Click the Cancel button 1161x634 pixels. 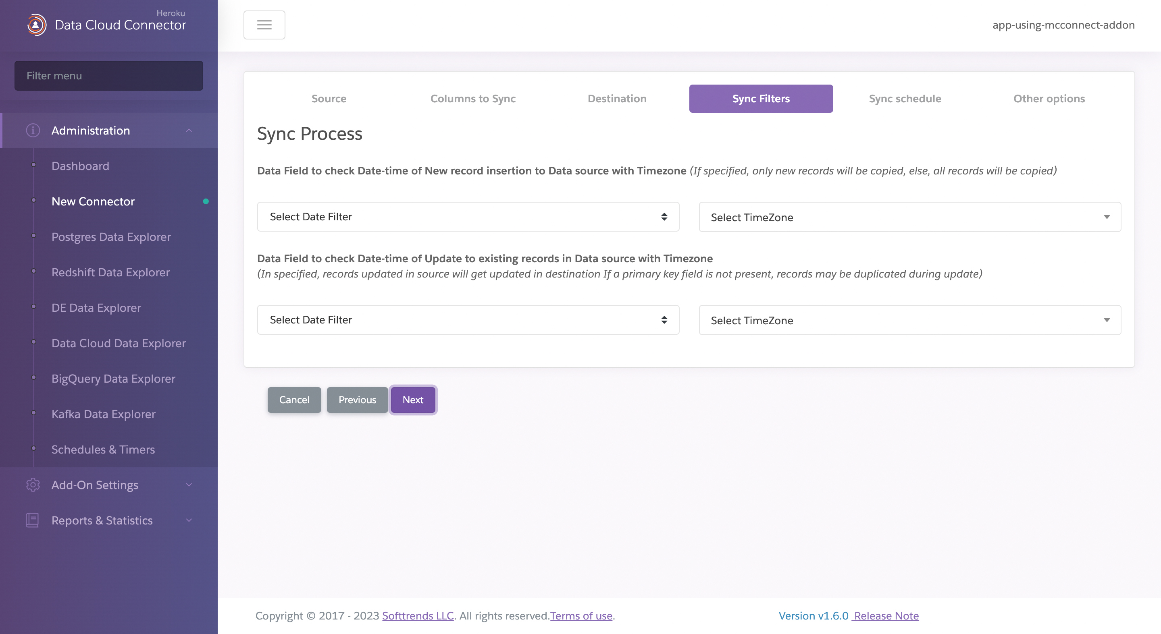click(x=294, y=399)
